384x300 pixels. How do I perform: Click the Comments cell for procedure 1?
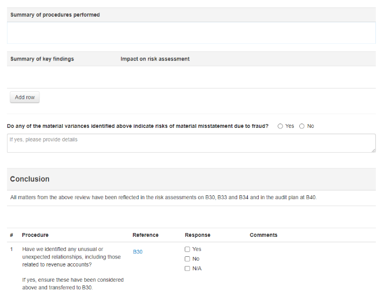point(311,259)
